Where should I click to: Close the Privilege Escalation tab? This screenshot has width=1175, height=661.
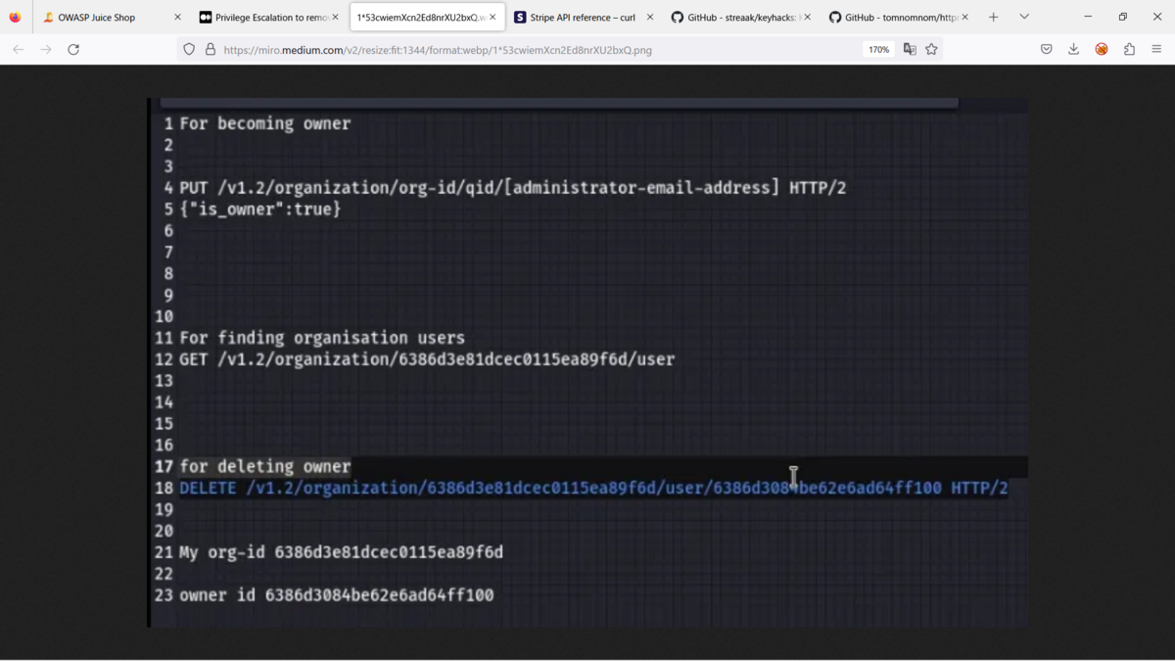pos(335,17)
